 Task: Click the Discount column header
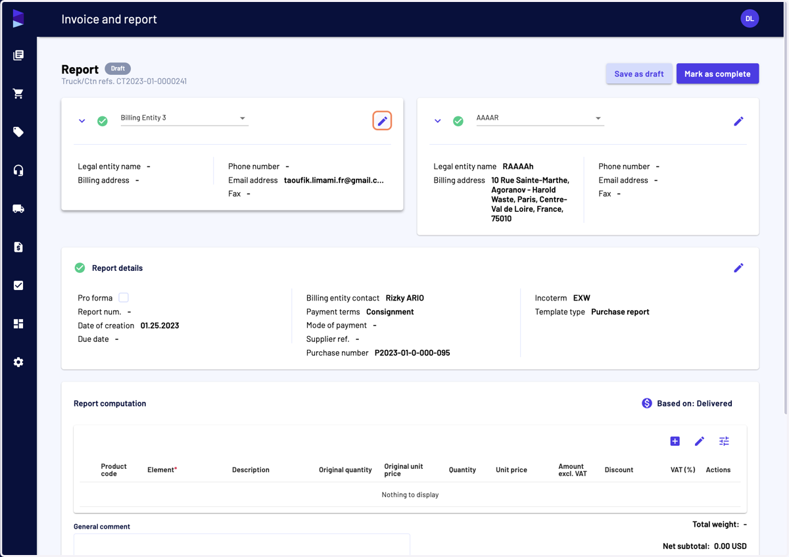(619, 470)
